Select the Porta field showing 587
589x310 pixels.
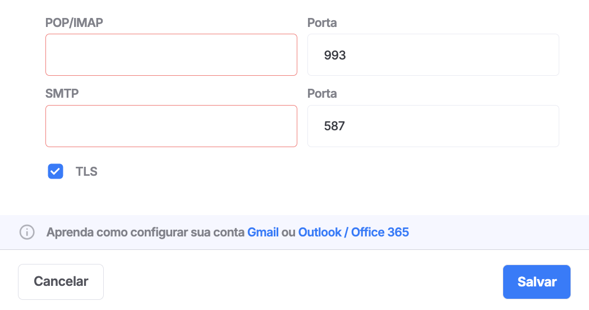tap(433, 126)
